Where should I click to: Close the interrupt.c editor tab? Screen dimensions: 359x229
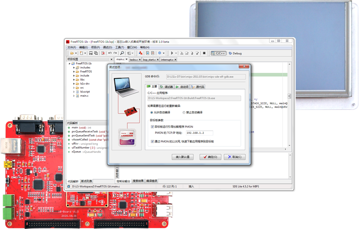(175, 59)
